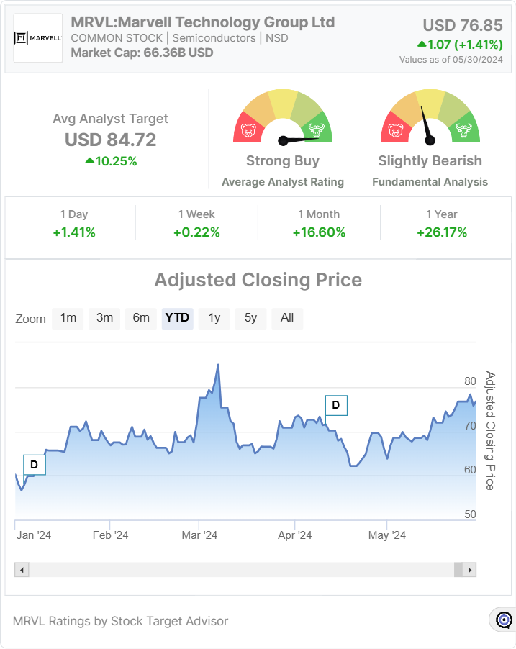Click the right scroll arrow under the chart
Screen dimensions: 516x649
[470, 570]
